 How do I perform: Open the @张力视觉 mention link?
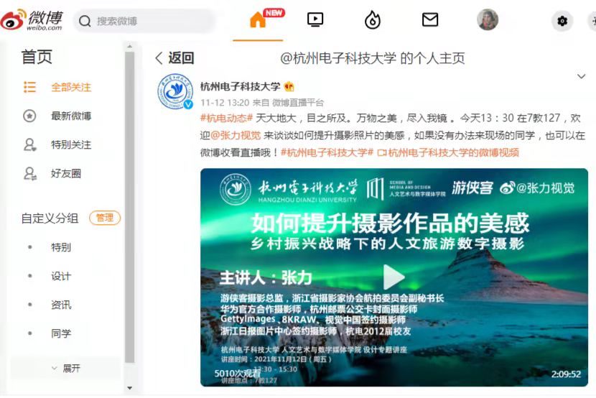[x=236, y=135]
